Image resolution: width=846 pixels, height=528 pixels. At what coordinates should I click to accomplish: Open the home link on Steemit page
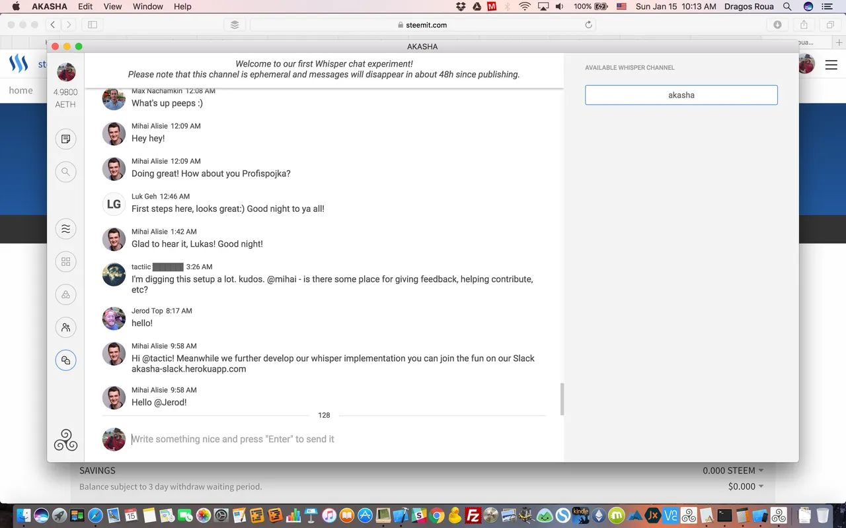[20, 90]
